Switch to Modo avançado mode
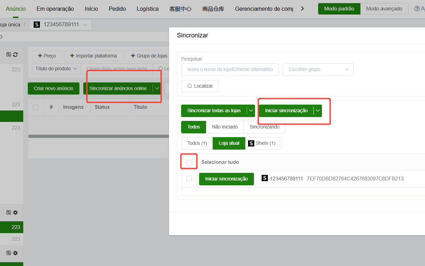 tap(384, 9)
